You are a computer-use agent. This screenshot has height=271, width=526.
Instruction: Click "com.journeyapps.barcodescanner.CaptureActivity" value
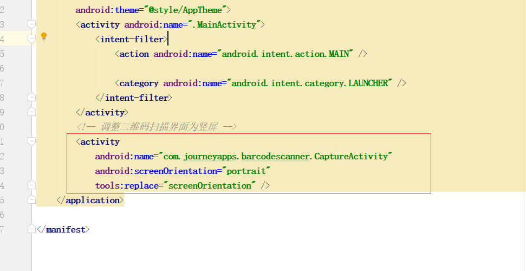click(275, 156)
